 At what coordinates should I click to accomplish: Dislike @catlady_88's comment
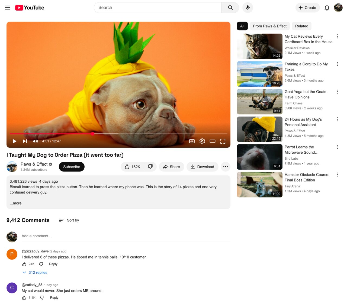pos(42,298)
